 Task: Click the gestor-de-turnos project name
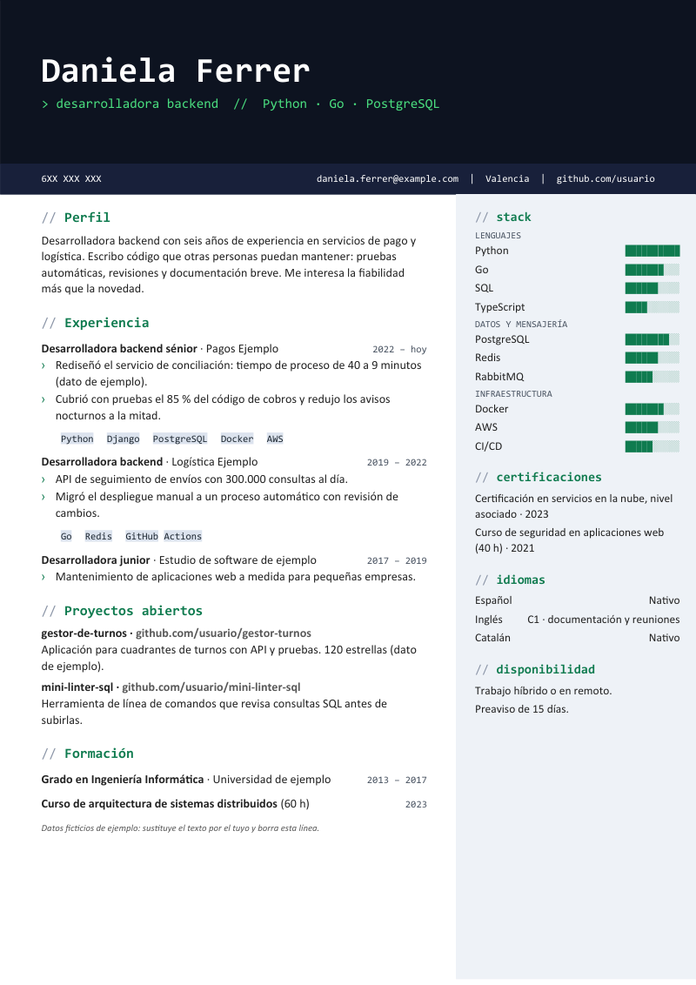click(x=84, y=633)
